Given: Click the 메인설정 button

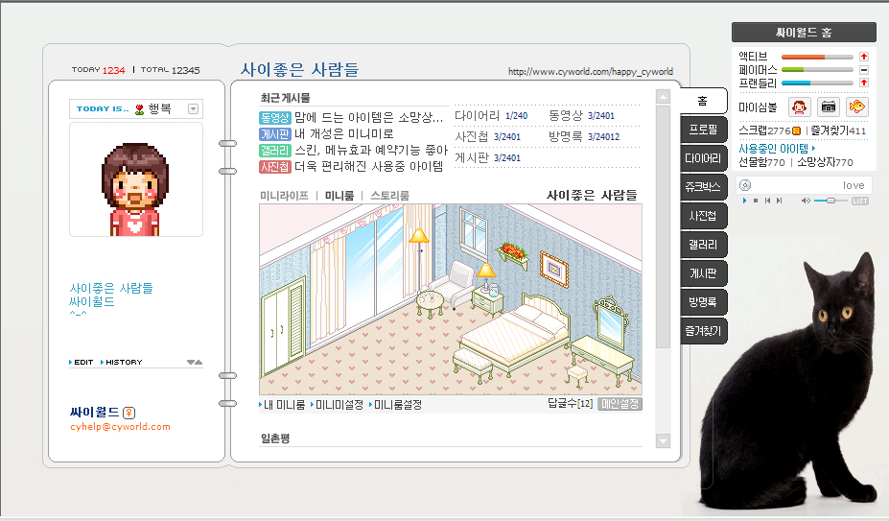Looking at the screenshot, I should click(620, 404).
